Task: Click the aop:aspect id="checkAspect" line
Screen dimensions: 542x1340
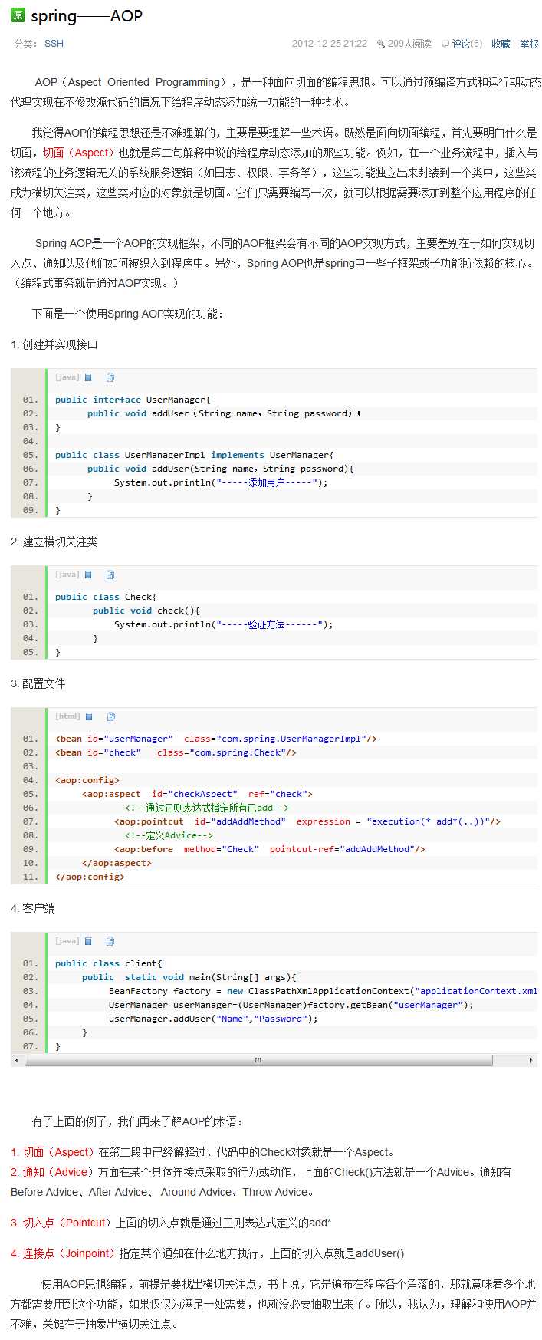Action: point(197,794)
